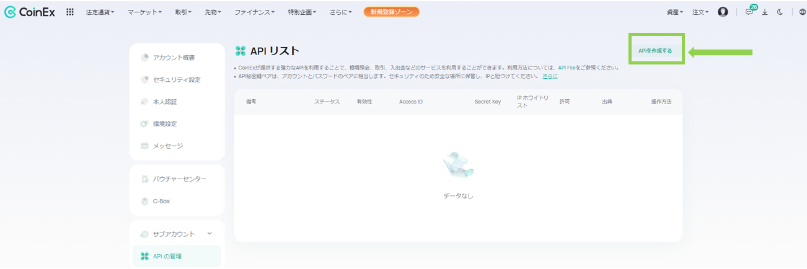Open the マーケット dropdown menu
The width and height of the screenshot is (807, 269).
(x=144, y=12)
